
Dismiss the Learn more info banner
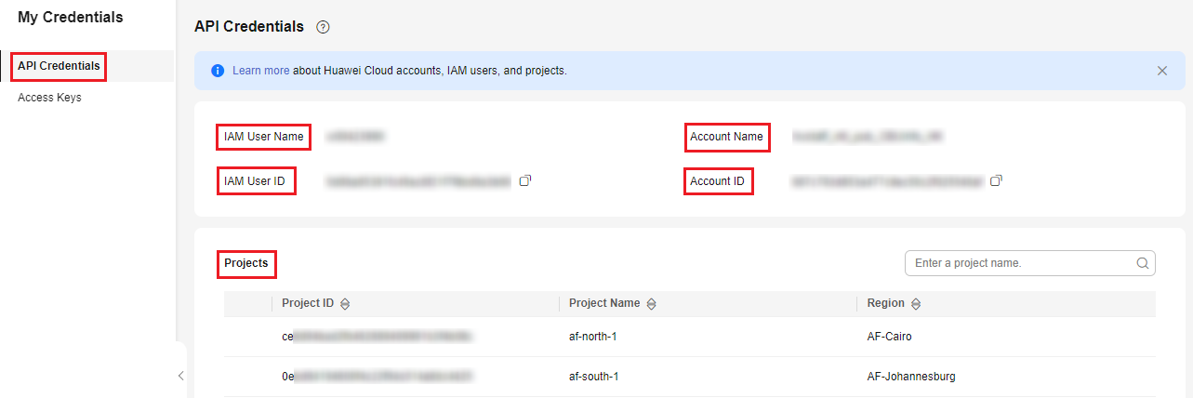(1161, 71)
